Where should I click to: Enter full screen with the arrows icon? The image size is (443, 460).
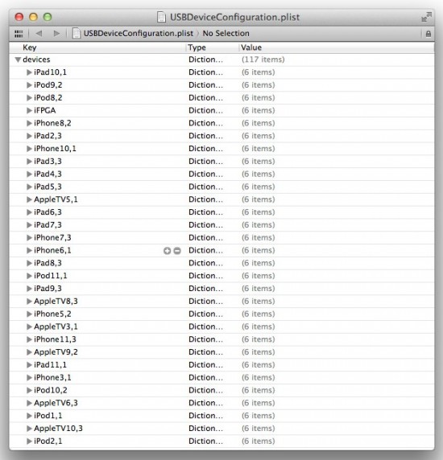pos(426,17)
